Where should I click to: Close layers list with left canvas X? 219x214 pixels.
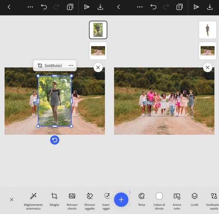pyautogui.click(x=98, y=67)
